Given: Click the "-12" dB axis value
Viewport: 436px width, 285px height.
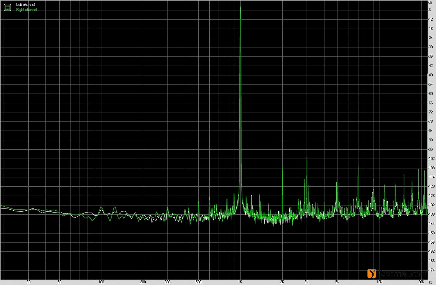Looking at the screenshot, I should click(431, 19).
